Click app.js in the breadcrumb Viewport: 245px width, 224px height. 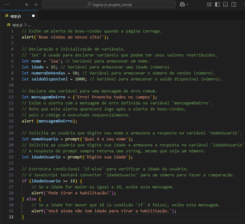pos(18,25)
